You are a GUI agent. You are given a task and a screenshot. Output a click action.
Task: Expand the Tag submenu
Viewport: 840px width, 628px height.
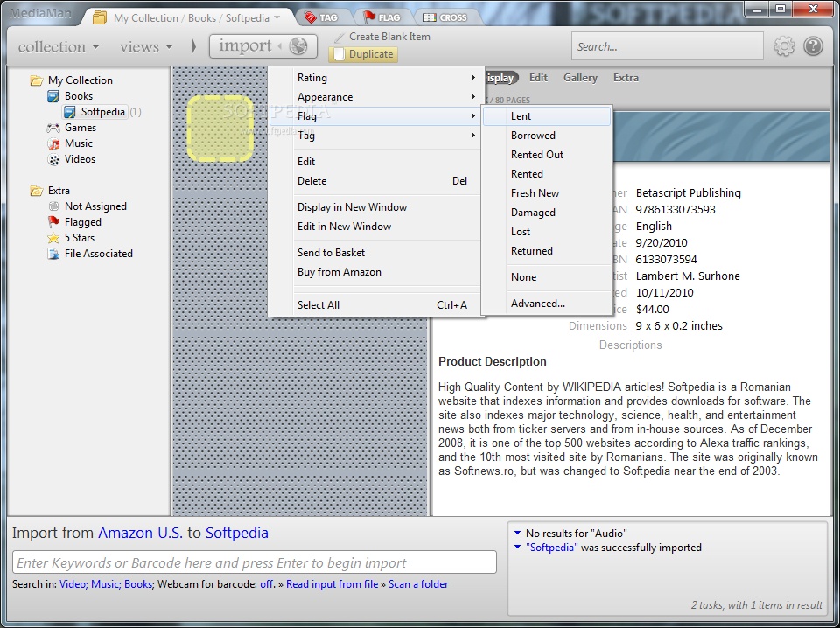tap(376, 136)
